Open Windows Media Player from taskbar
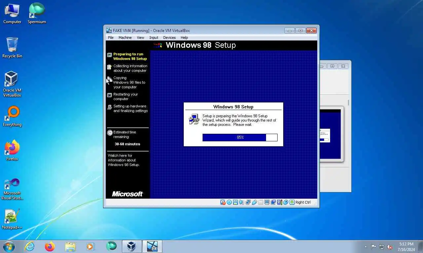 (90, 246)
